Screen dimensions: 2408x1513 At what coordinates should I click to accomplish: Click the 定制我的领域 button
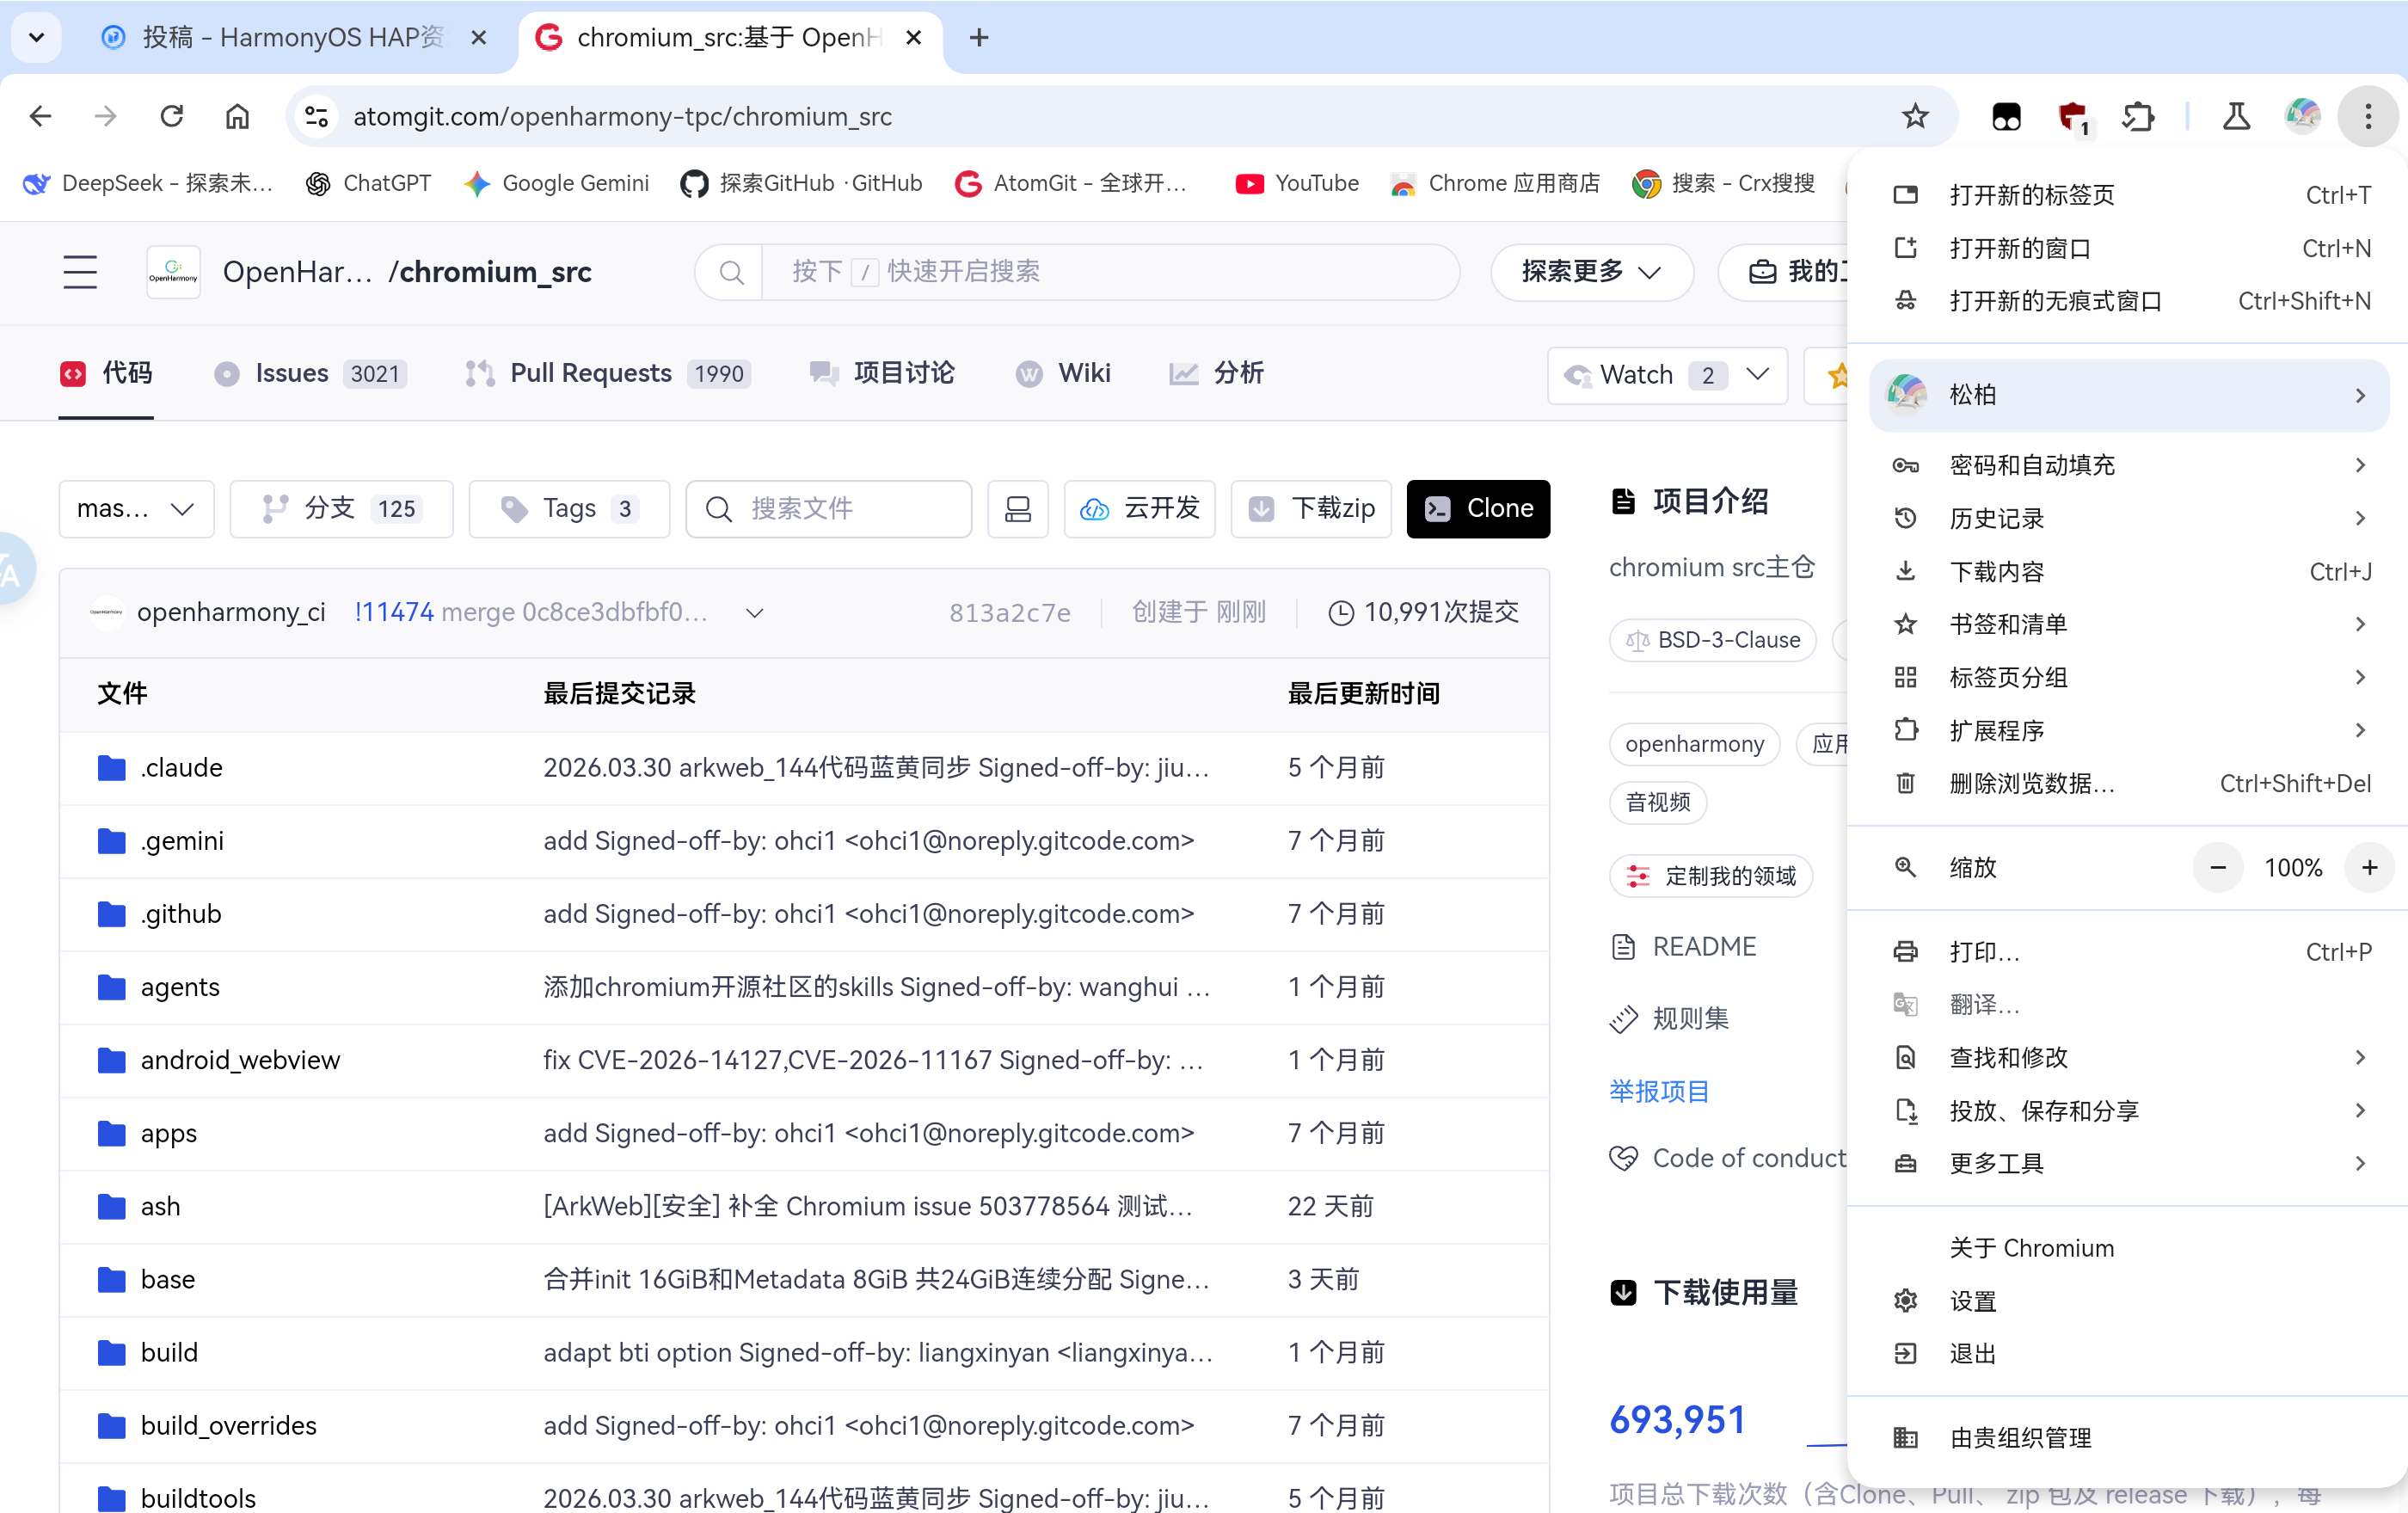coord(1711,876)
